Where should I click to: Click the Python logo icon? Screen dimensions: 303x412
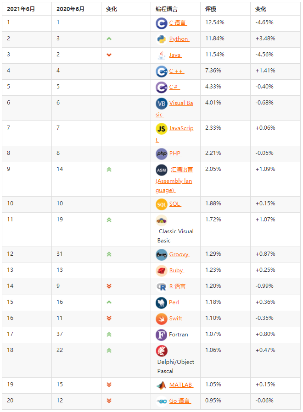point(161,39)
